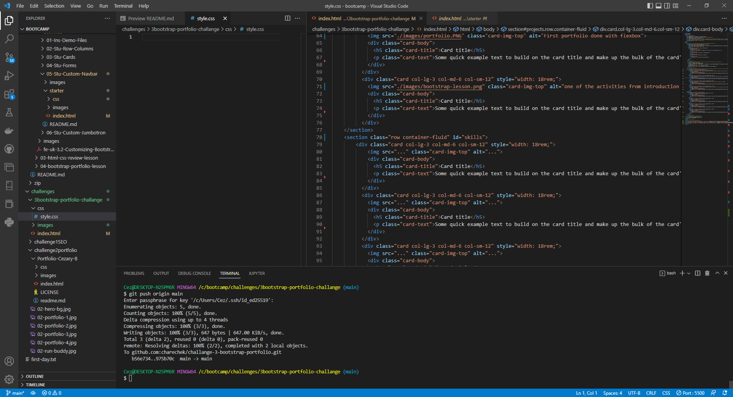Synchronize changes icon in status bar
733x397 pixels.
point(33,393)
